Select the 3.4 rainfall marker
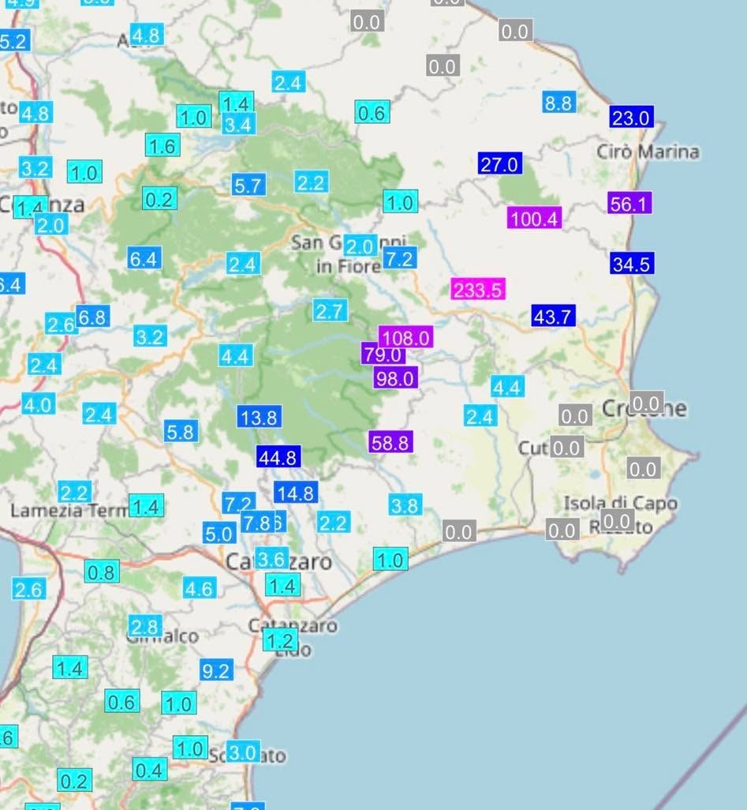 tap(239, 125)
